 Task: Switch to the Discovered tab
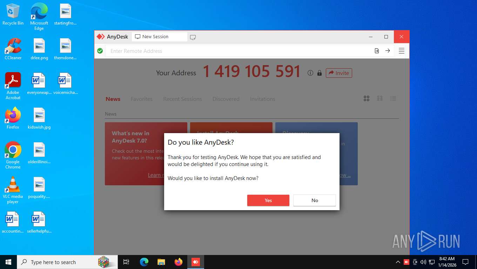point(226,99)
